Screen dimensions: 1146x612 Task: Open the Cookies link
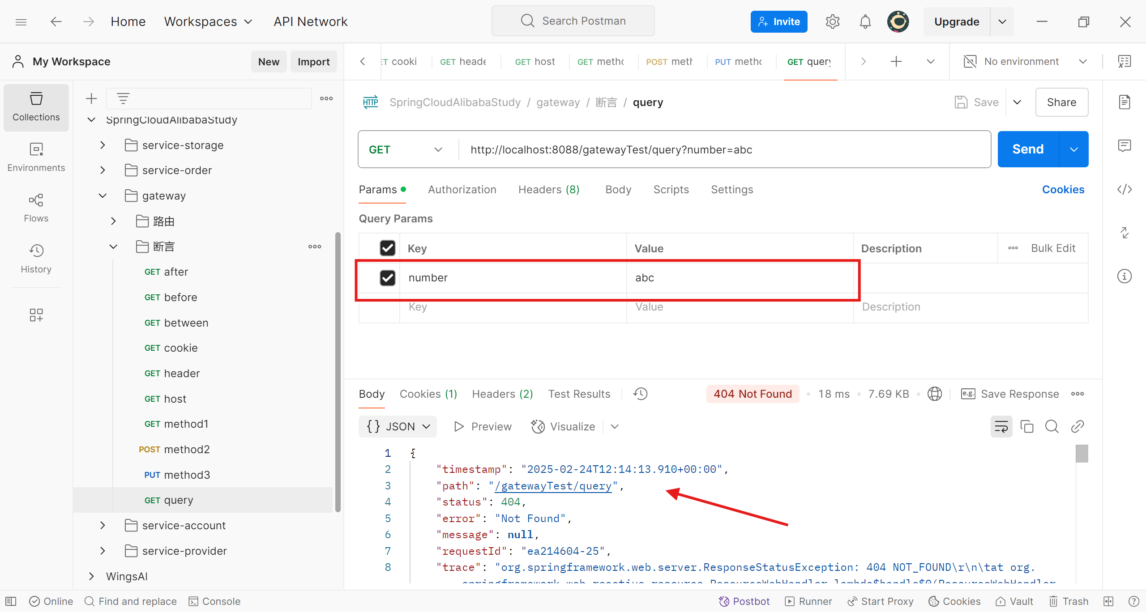pyautogui.click(x=1063, y=190)
